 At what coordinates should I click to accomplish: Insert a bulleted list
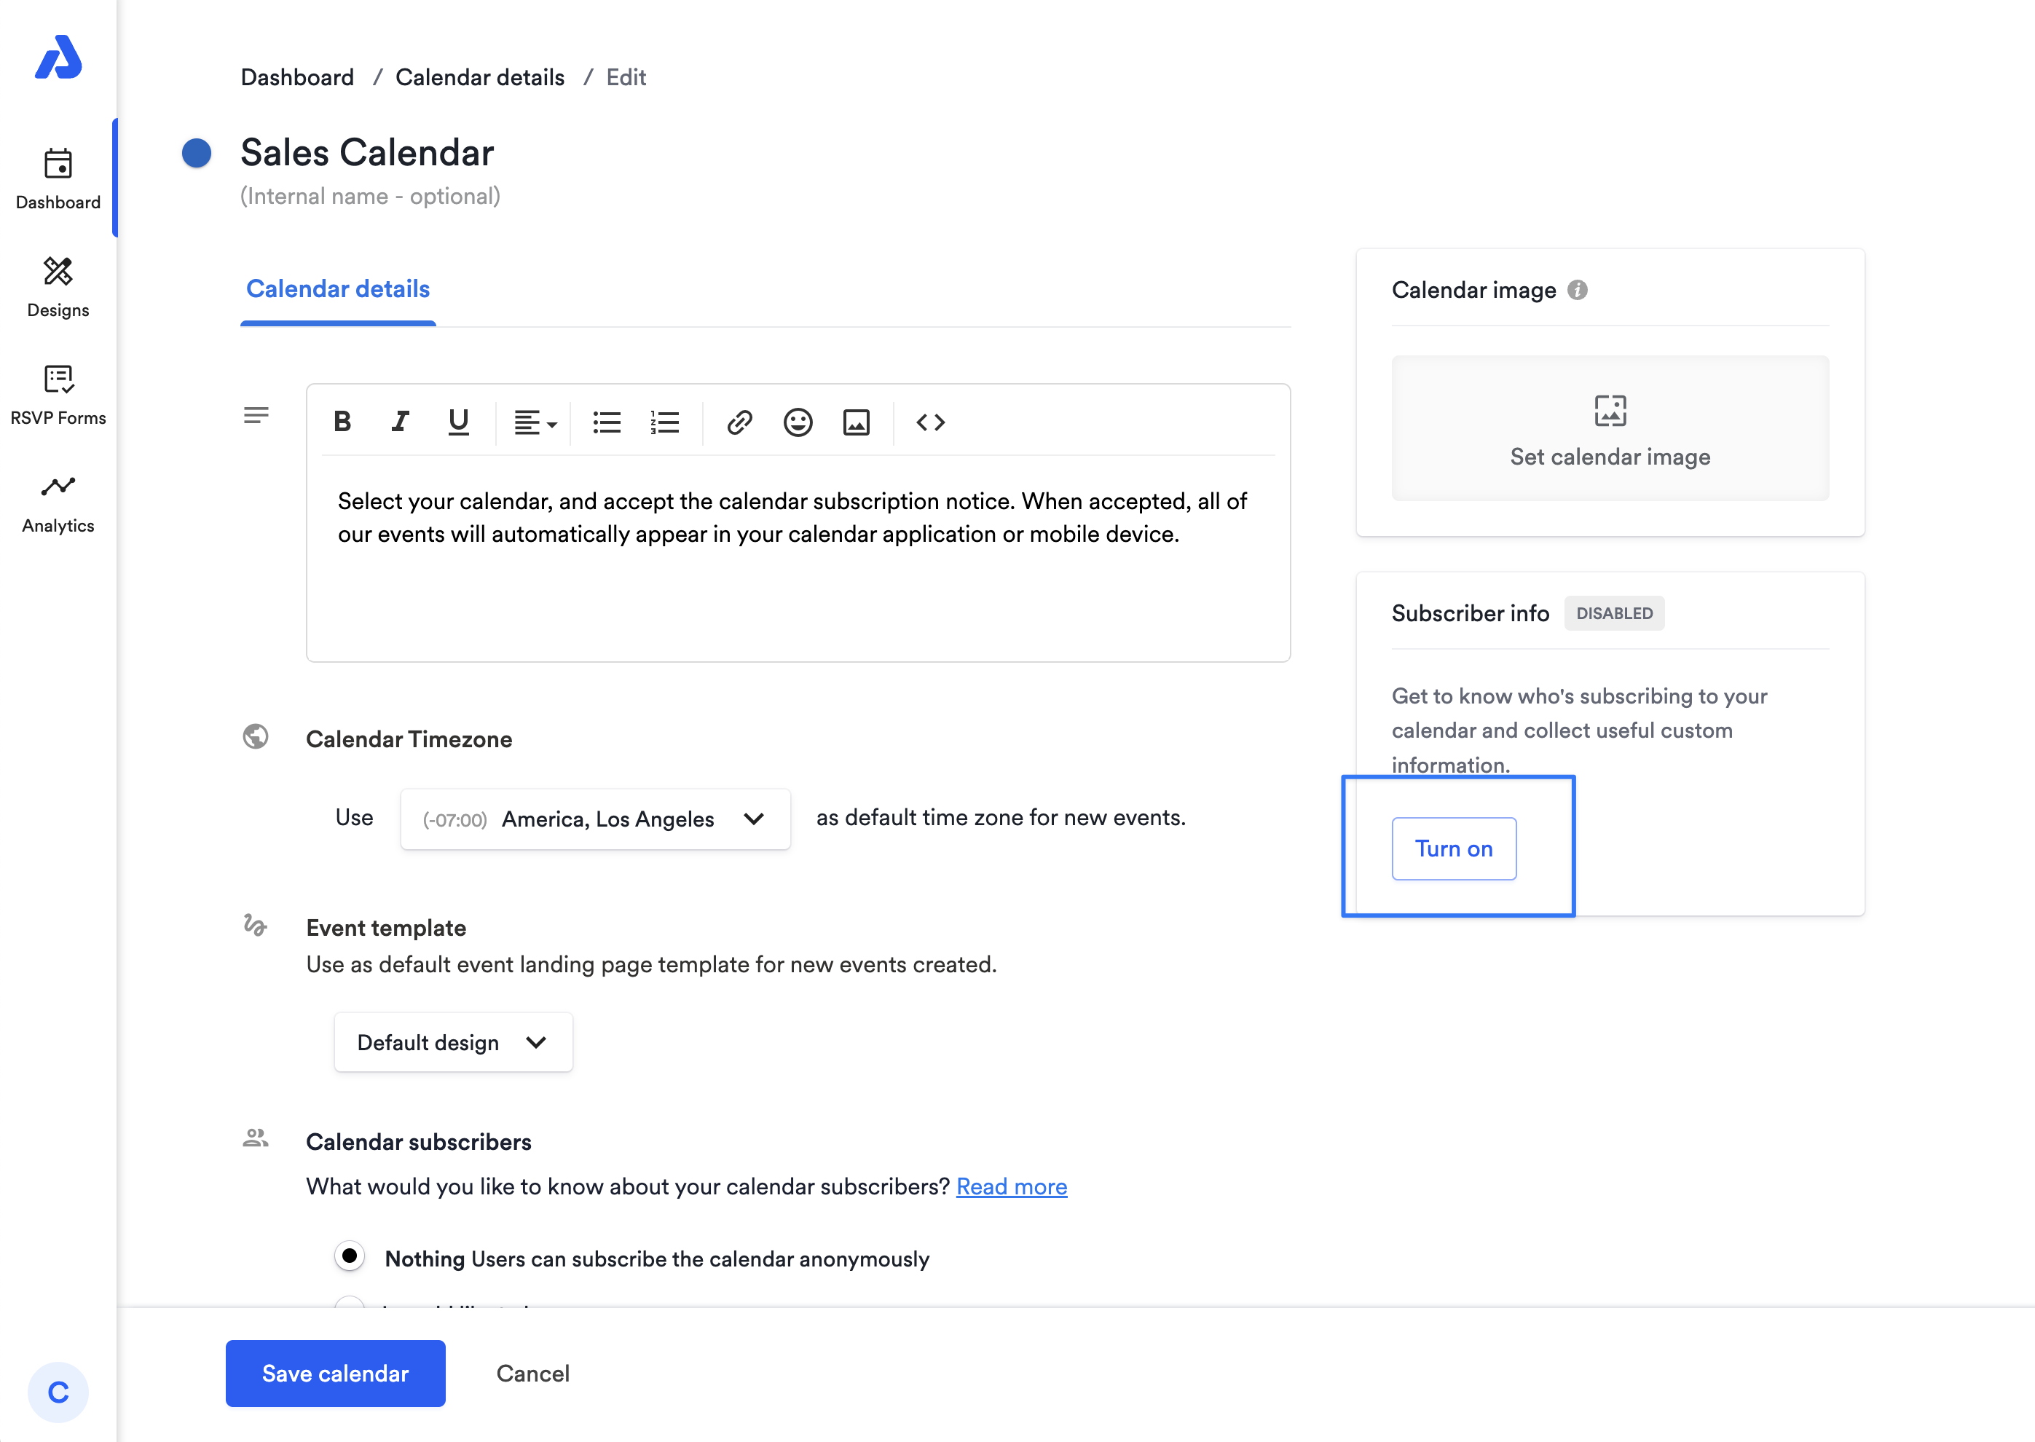[x=607, y=422]
